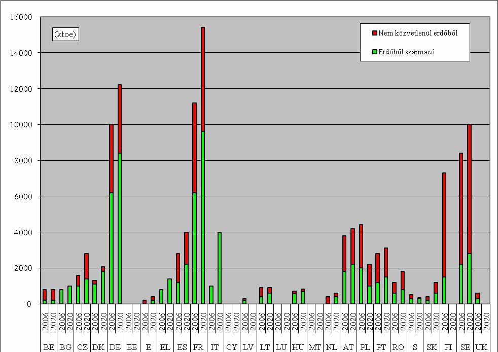The image size is (498, 352).
Task: Click the FR country label on the axis
Action: [x=198, y=347]
